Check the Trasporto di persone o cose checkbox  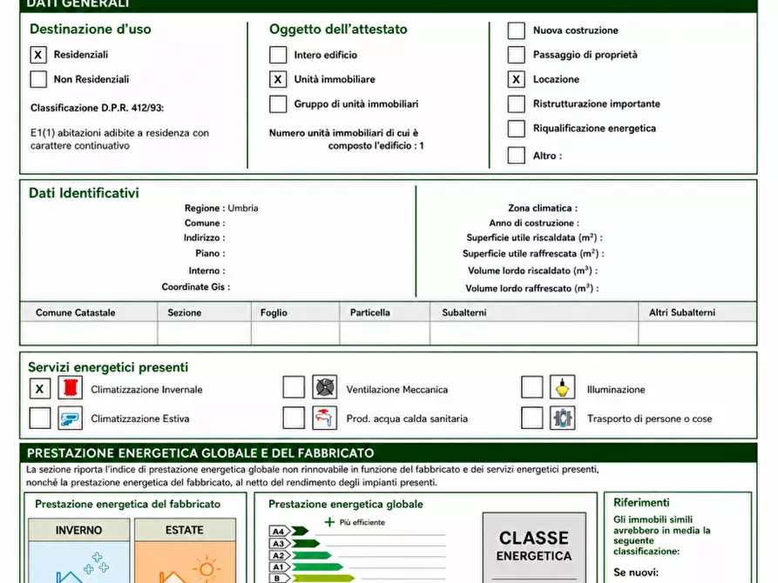coord(532,418)
